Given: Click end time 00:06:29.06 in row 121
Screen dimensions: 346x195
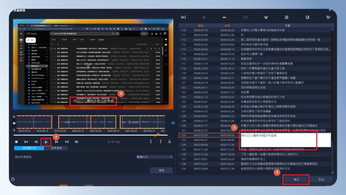Looking at the screenshot, I should [227, 83].
